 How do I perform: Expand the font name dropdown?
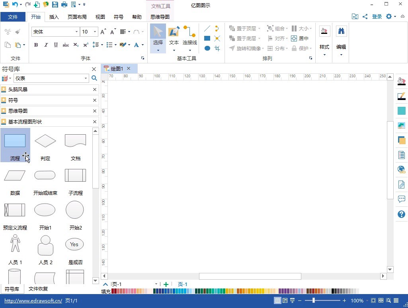tap(77, 32)
